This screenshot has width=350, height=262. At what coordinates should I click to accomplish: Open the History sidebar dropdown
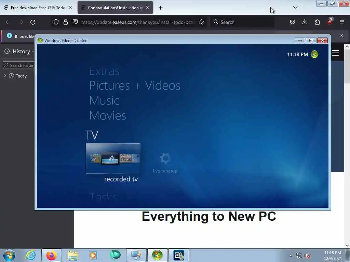click(19, 52)
